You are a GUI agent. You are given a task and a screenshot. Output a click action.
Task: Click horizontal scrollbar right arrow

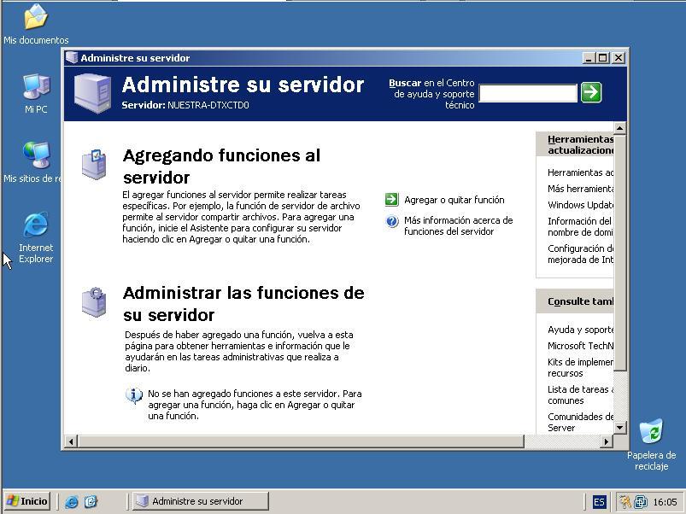(x=606, y=441)
